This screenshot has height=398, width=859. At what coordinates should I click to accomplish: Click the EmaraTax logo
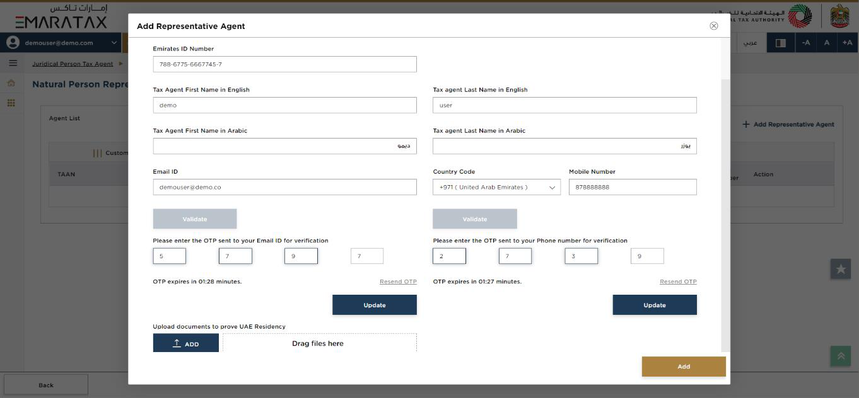(61, 17)
